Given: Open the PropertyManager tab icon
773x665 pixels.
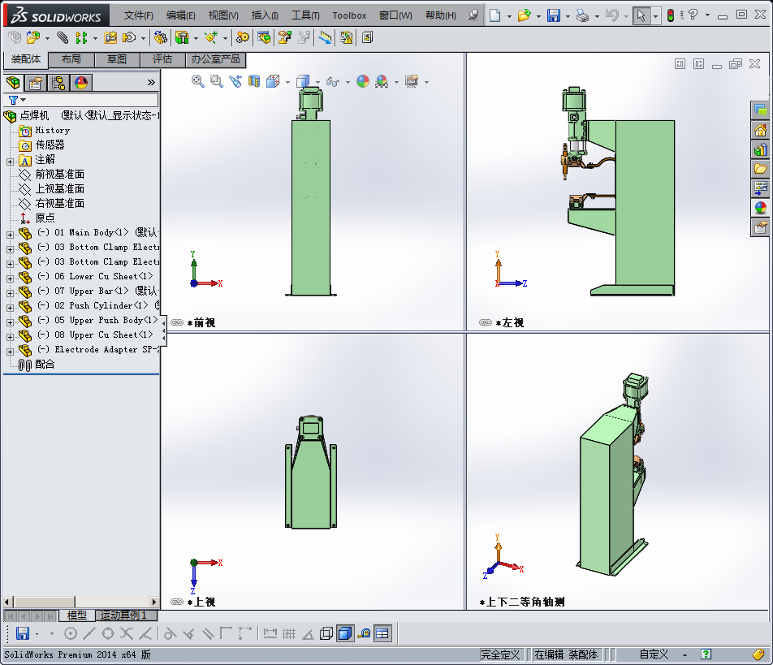Looking at the screenshot, I should pyautogui.click(x=35, y=82).
